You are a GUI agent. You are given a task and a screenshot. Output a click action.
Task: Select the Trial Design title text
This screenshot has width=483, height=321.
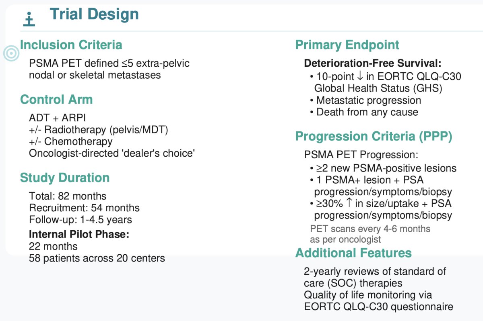(94, 15)
